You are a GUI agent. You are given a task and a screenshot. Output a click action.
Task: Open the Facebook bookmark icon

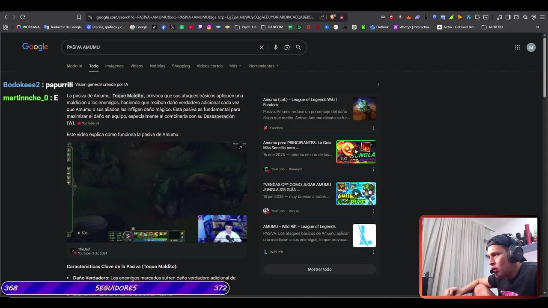tap(164, 27)
